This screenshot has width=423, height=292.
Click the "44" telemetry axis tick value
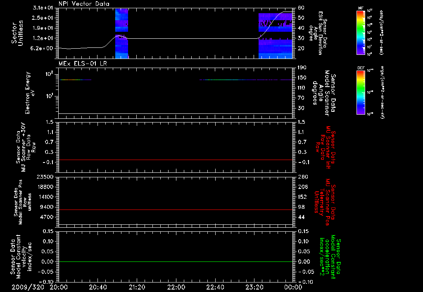point(301,217)
